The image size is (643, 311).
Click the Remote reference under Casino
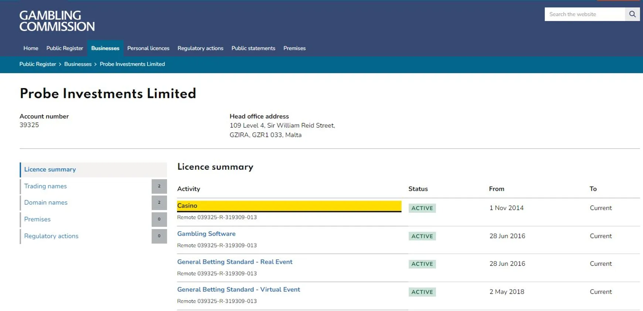click(x=217, y=218)
